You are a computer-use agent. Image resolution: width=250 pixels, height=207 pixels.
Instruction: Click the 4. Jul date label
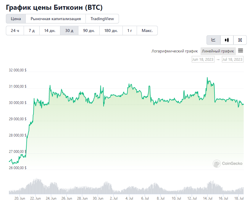tap(129, 198)
